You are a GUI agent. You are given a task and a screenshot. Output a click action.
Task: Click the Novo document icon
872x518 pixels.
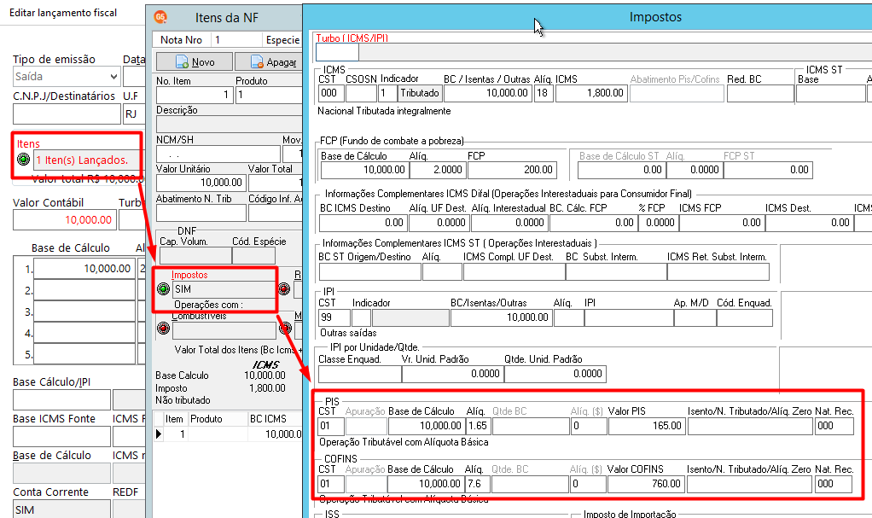coord(182,61)
